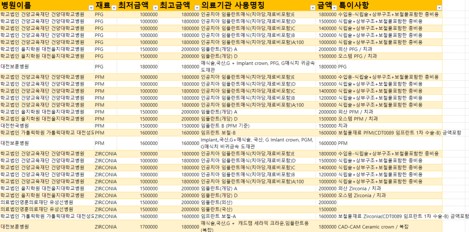The height and width of the screenshot is (232, 469).
Task: Select the 의료기관 사용명칭 header cell text
Action: pyautogui.click(x=233, y=5)
